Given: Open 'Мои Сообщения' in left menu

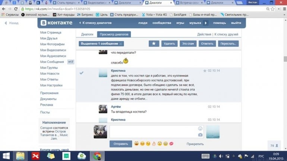Looking at the screenshot, I should (52, 62).
